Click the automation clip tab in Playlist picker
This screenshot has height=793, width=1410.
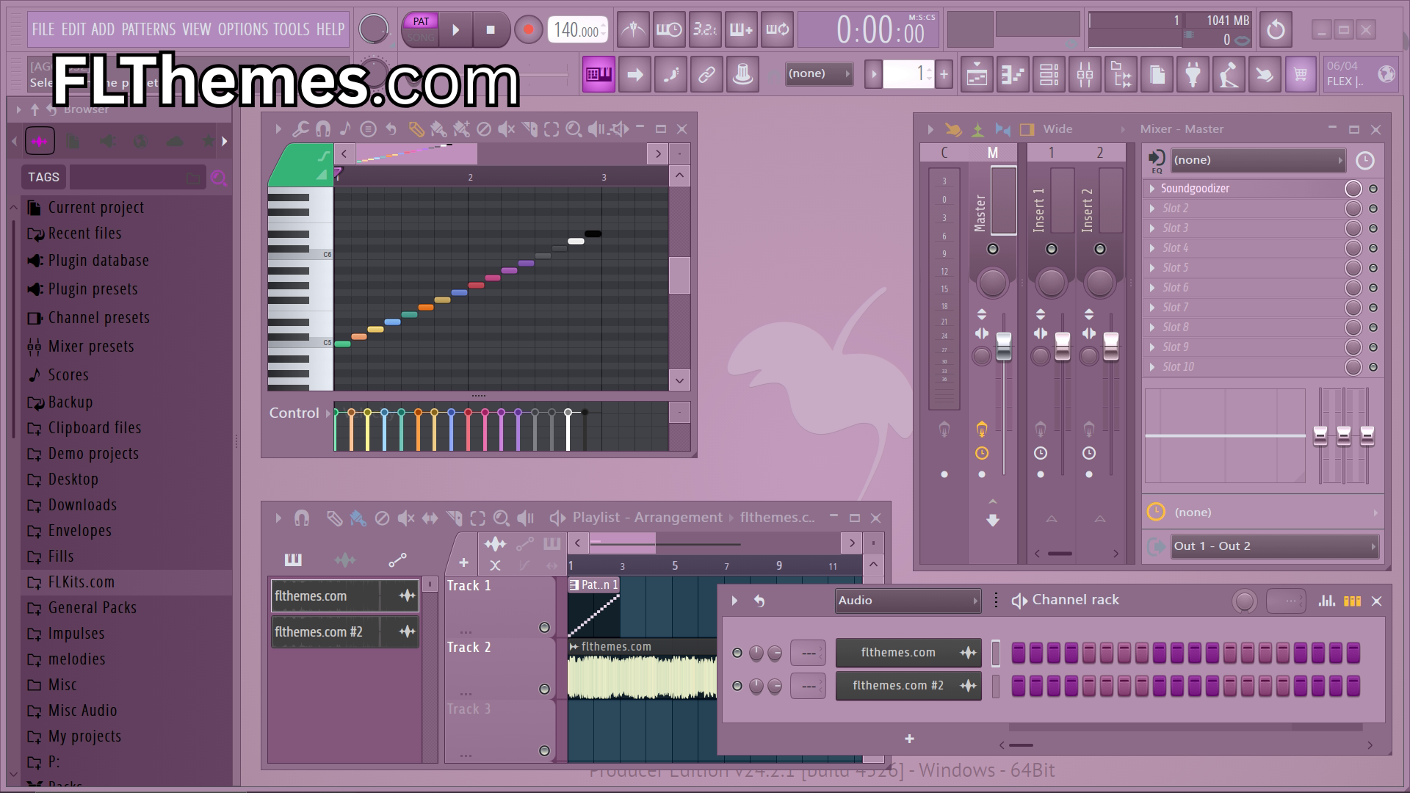click(397, 560)
